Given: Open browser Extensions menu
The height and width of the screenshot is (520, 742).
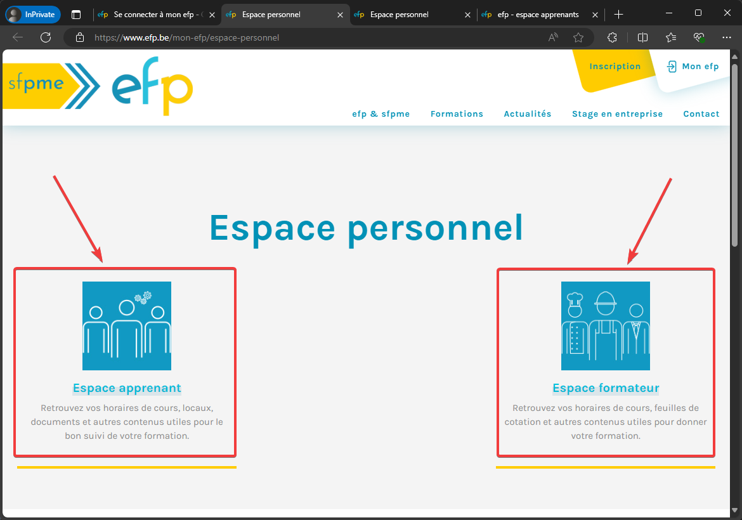Looking at the screenshot, I should tap(612, 37).
